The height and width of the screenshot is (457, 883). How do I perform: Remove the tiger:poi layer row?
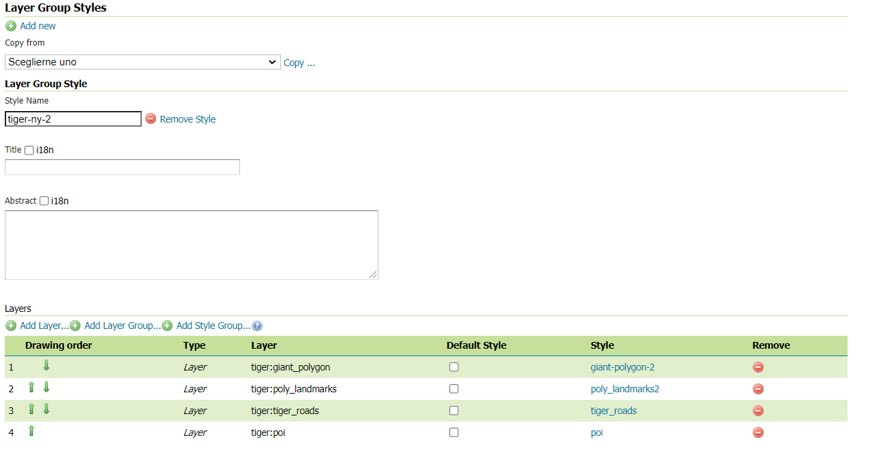click(758, 432)
